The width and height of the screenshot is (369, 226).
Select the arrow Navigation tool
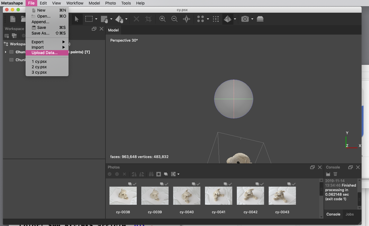76,19
